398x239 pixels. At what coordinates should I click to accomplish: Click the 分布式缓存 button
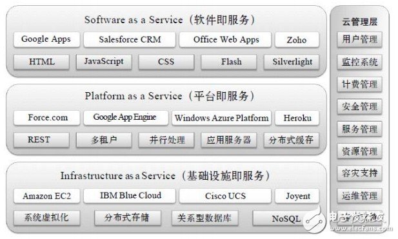292,140
